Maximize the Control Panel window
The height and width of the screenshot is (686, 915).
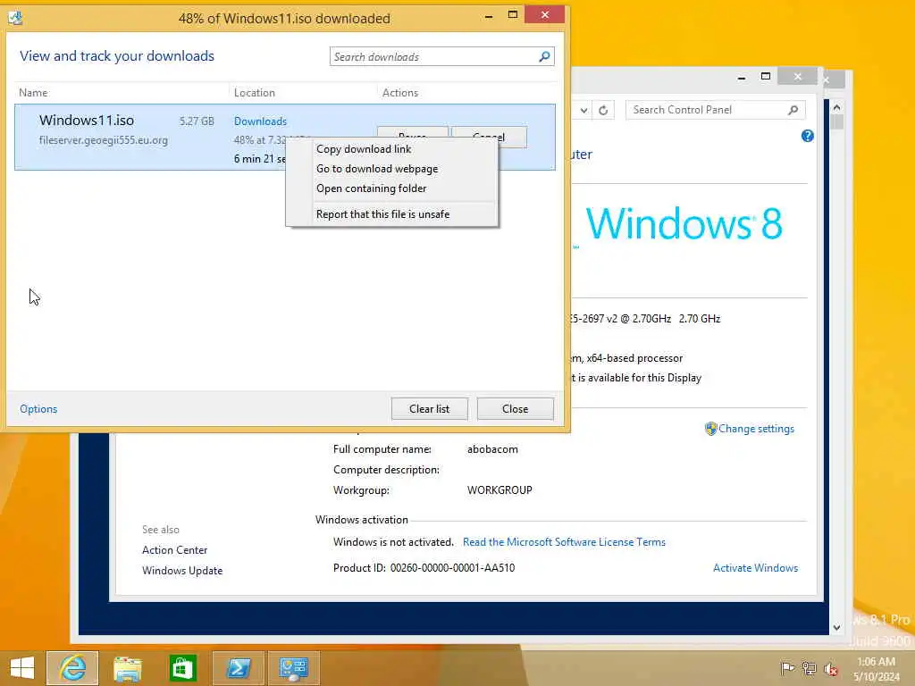coord(766,77)
